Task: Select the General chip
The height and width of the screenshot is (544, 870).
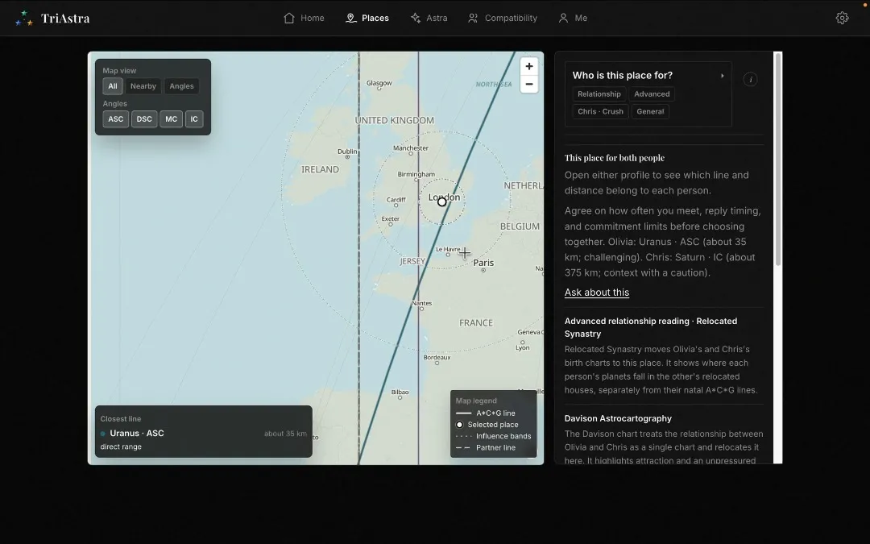Action: (x=650, y=111)
